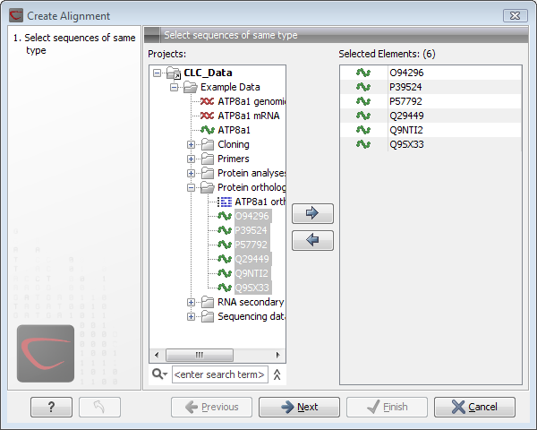The width and height of the screenshot is (537, 430).
Task: Close the Create Alignment window
Action: 516,15
